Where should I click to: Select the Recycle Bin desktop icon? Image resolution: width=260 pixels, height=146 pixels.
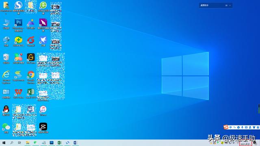pyautogui.click(x=6, y=58)
